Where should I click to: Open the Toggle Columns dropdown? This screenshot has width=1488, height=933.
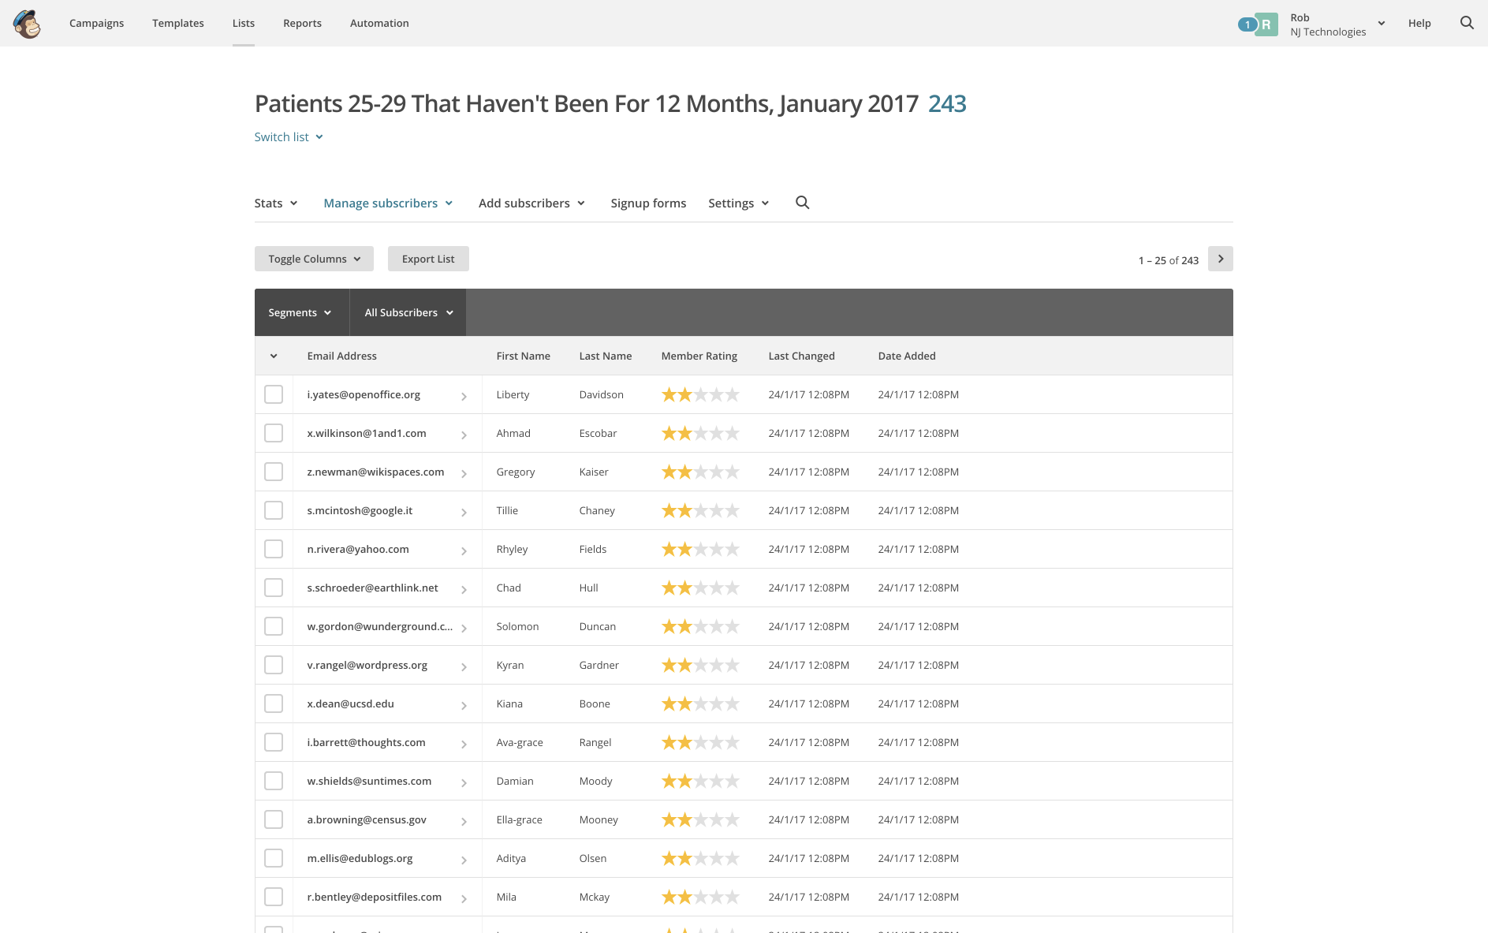pyautogui.click(x=313, y=259)
